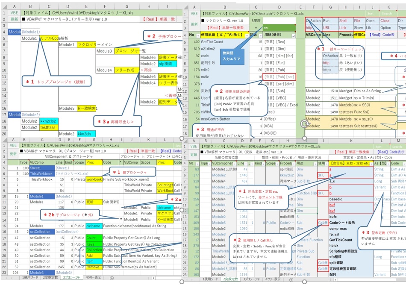
Task: Toggle the http keyword check cell
Action: [x=313, y=28]
